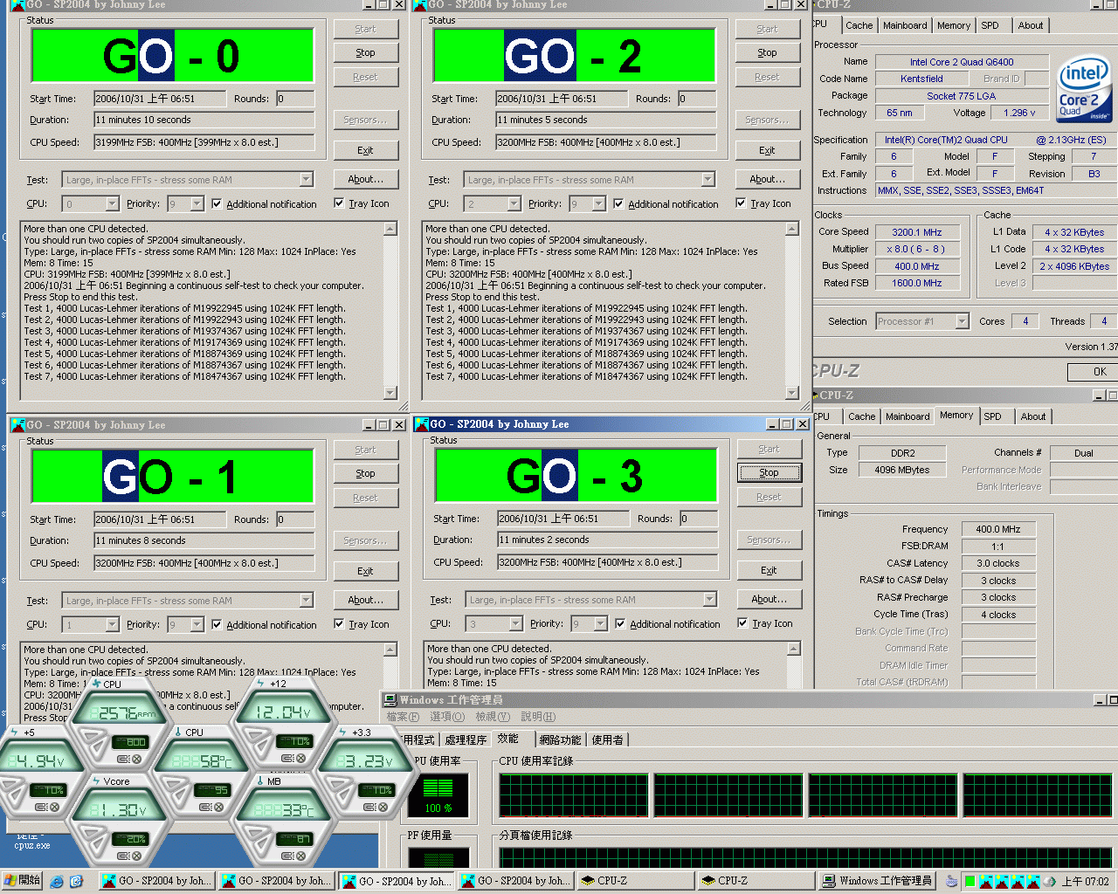Screen dimensions: 1118x894
Task: Click the green square system tray icon
Action: pos(970,881)
